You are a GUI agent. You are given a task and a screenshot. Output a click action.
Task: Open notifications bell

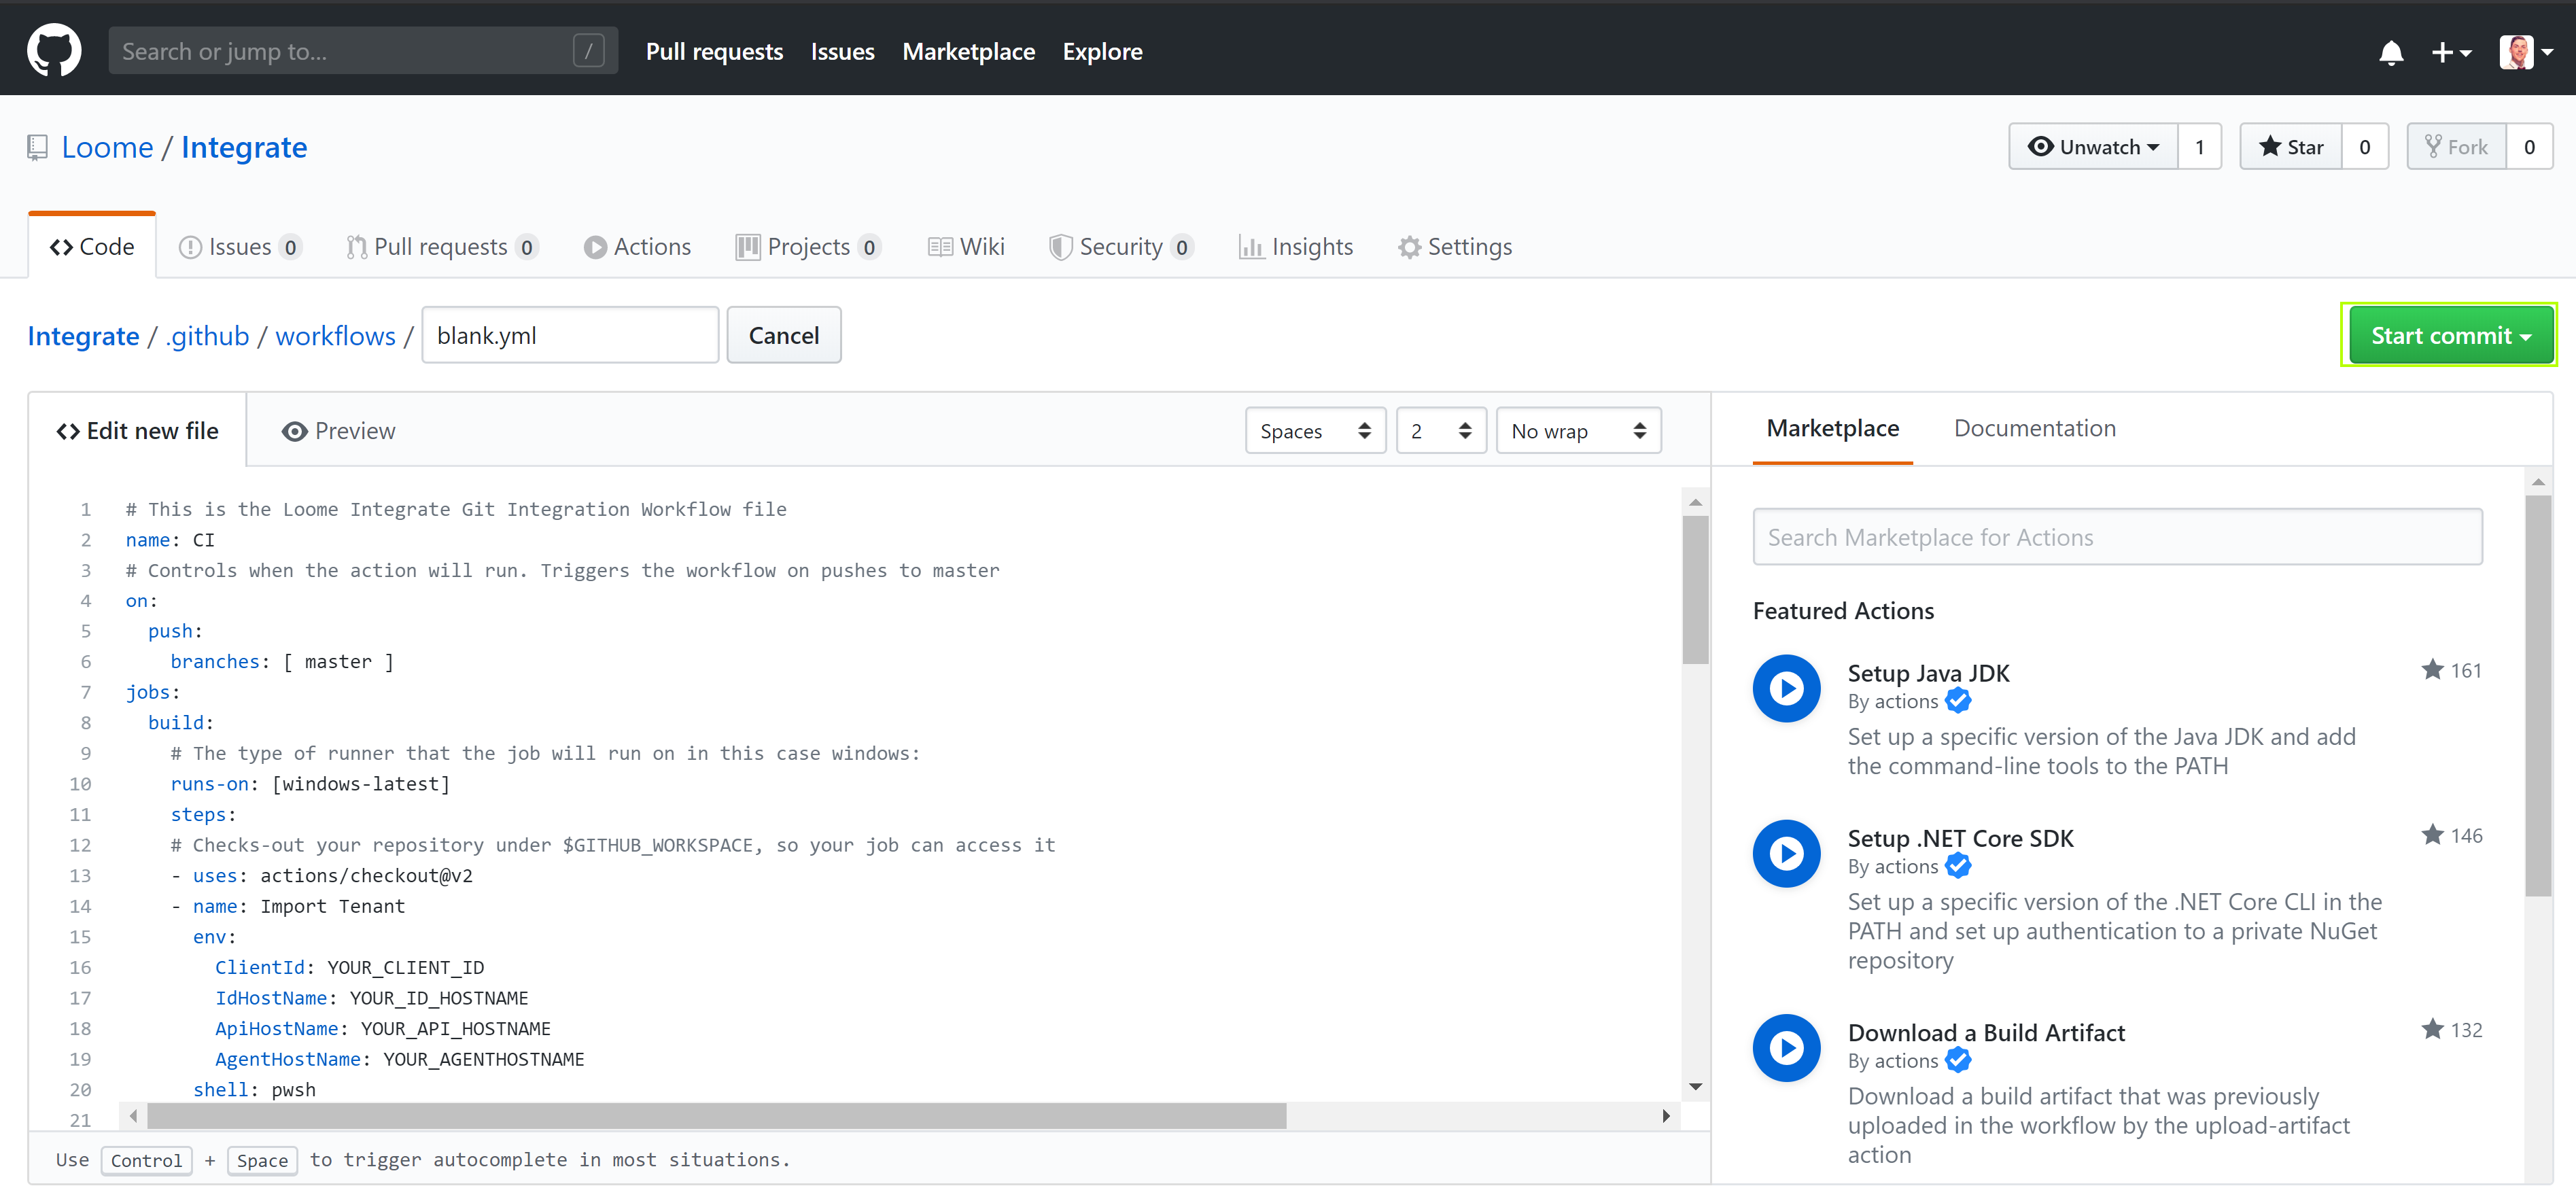(2391, 52)
